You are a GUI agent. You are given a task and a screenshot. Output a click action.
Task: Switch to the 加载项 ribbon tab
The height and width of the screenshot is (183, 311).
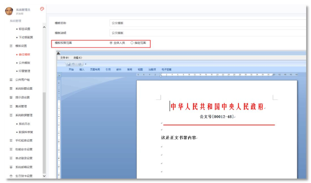click(x=152, y=70)
